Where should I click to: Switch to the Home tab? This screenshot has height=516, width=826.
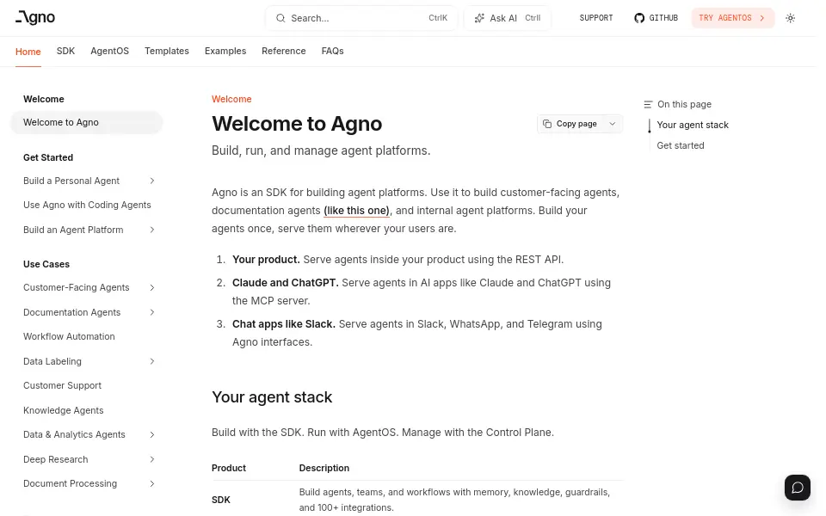(28, 51)
